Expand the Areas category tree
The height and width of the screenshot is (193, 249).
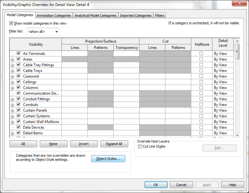click(x=12, y=60)
